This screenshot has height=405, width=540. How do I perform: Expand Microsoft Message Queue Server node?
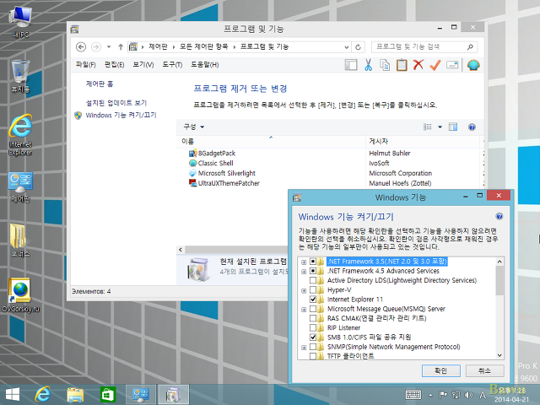tap(304, 310)
